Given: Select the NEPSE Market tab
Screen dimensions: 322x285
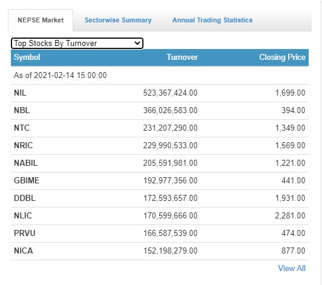Looking at the screenshot, I should click(x=41, y=20).
